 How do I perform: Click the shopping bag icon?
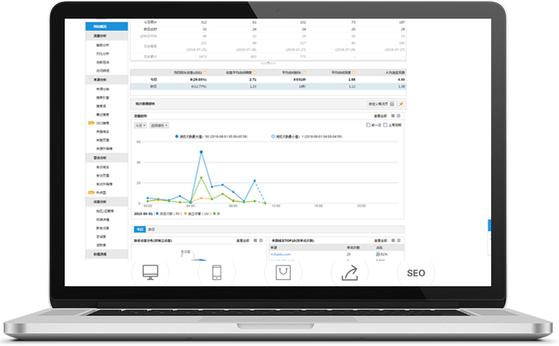coord(284,274)
